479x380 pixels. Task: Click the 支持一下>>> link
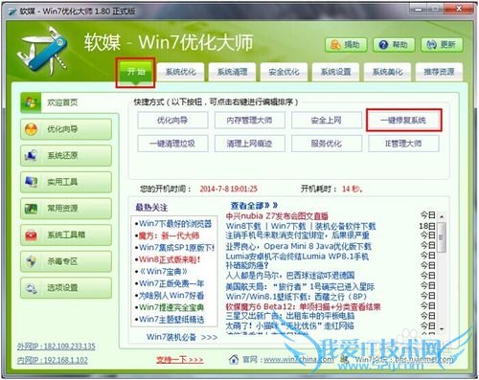[180, 360]
